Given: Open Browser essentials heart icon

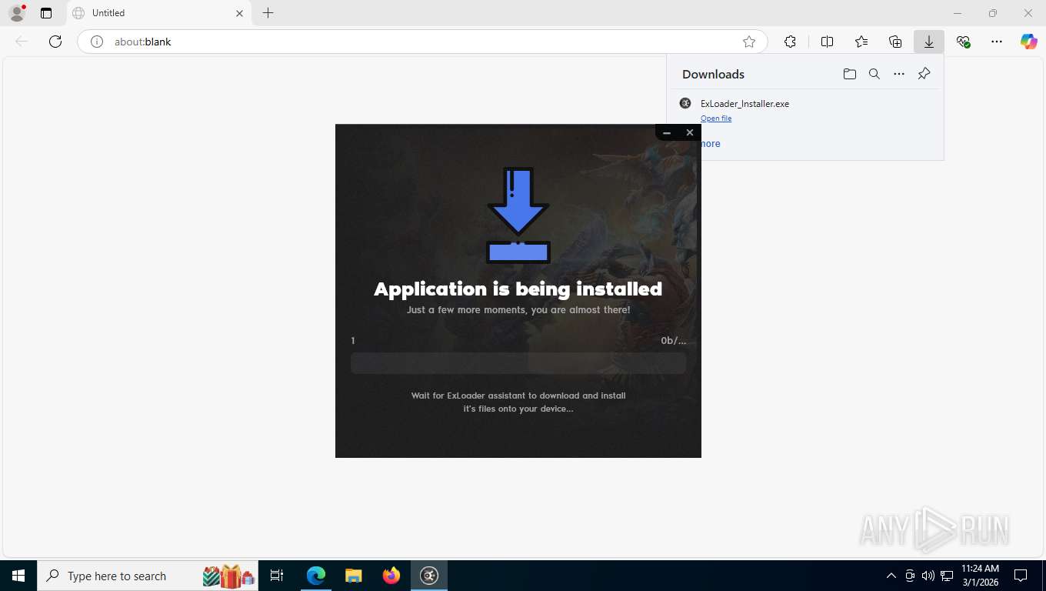Looking at the screenshot, I should 963,42.
